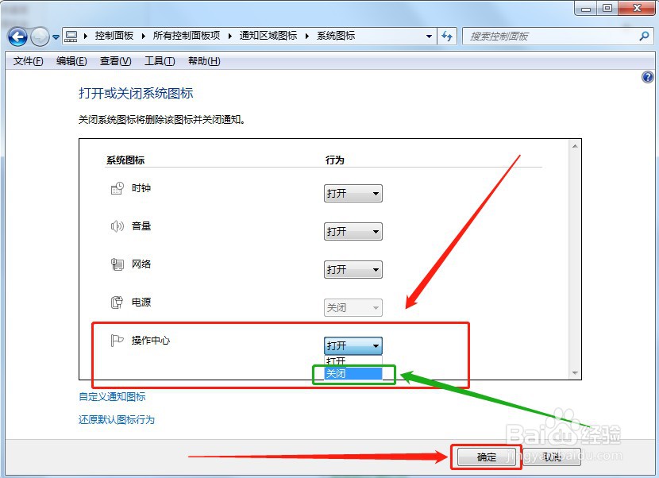Open the 自定义通知图标 link
Viewport: 659px width, 478px height.
[x=112, y=396]
